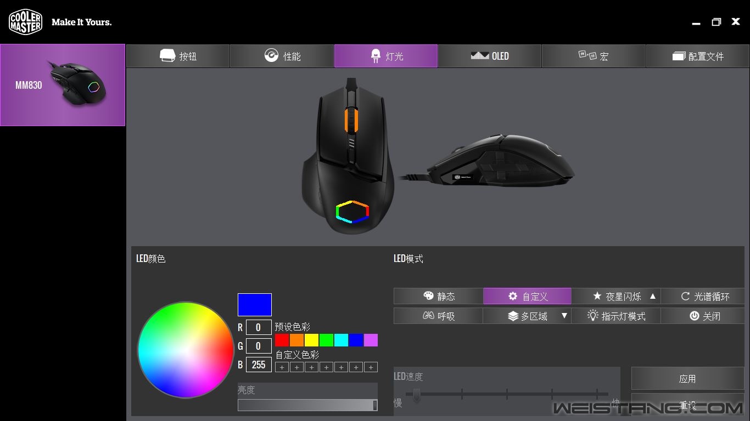
Task: Click the LED bulb icon on 灯光 tab
Action: [x=376, y=55]
